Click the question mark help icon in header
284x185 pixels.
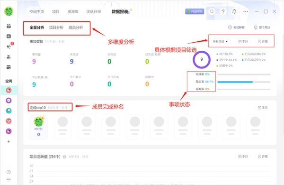(223, 11)
